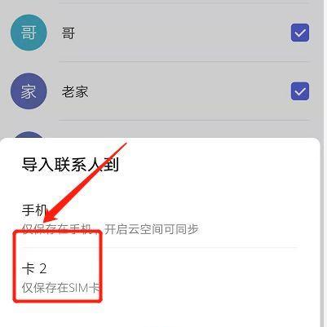Uncheck the checkbox for contact 哥
The height and width of the screenshot is (327, 327).
[x=300, y=33]
